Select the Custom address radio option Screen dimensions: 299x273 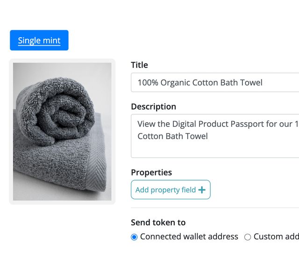point(248,237)
